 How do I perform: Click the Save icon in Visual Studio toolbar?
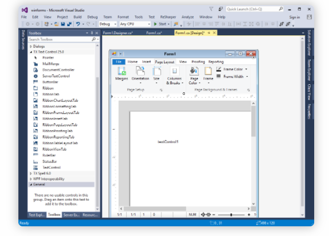pyautogui.click(x=62, y=24)
